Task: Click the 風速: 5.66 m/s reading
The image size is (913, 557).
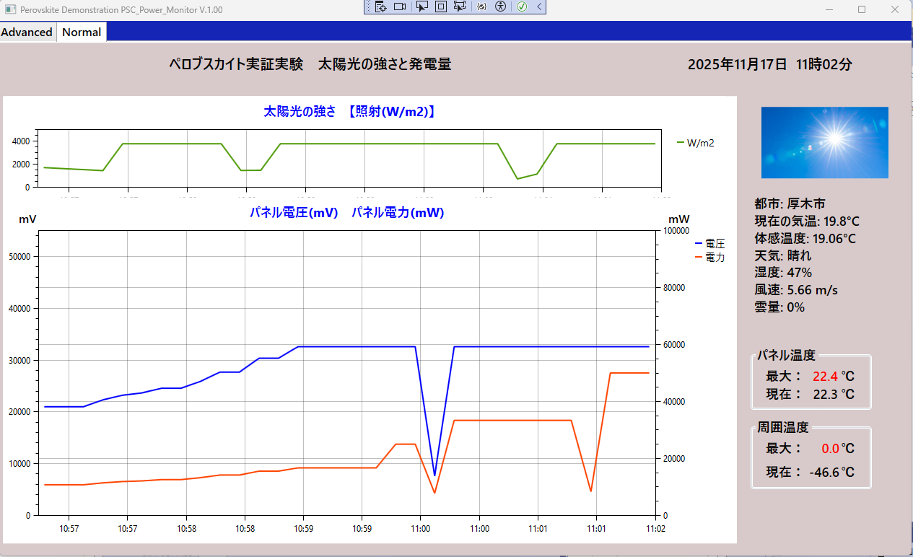Action: tap(796, 290)
